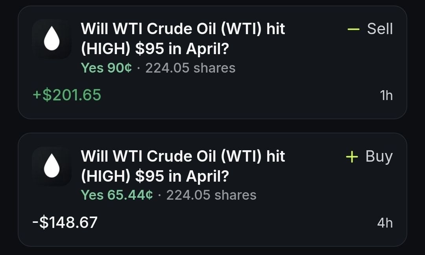Open the Buy transaction card
This screenshot has width=425, height=255.
pyautogui.click(x=213, y=189)
